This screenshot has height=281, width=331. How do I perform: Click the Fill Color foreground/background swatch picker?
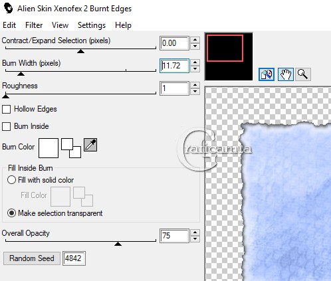(83, 197)
